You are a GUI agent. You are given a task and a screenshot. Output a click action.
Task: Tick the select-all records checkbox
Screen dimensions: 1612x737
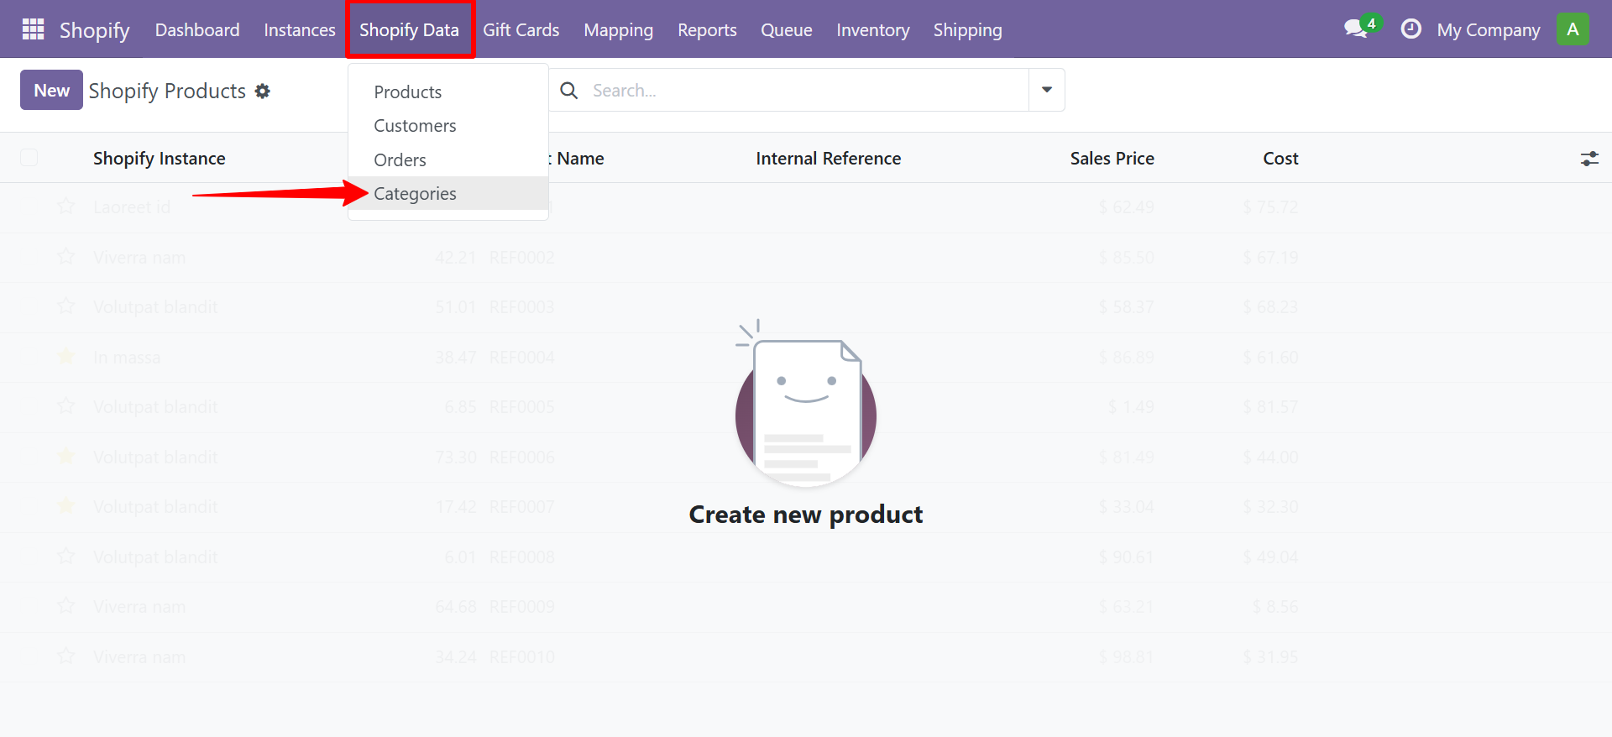coord(29,158)
